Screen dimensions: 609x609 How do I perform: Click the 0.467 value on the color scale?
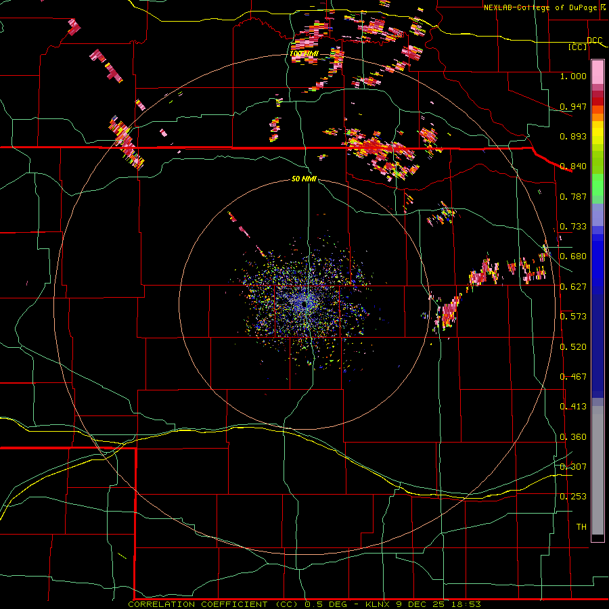click(573, 377)
